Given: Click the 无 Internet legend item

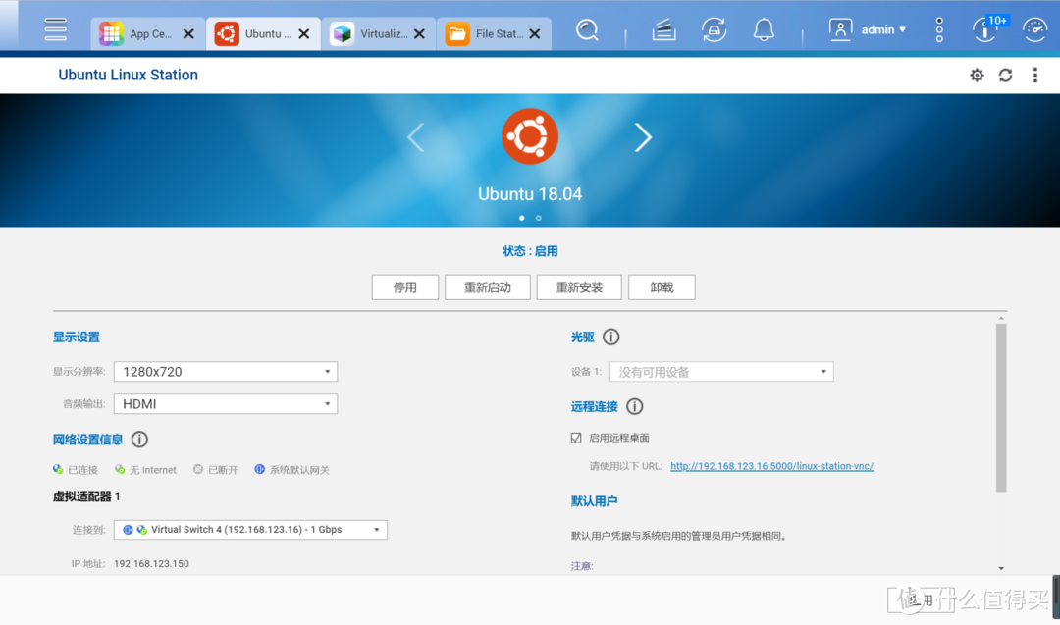Looking at the screenshot, I should point(145,470).
